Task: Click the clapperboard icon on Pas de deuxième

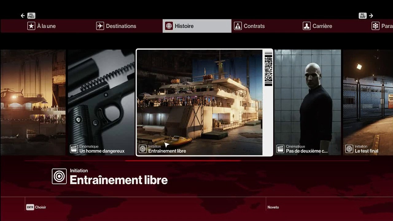Action: click(x=280, y=149)
